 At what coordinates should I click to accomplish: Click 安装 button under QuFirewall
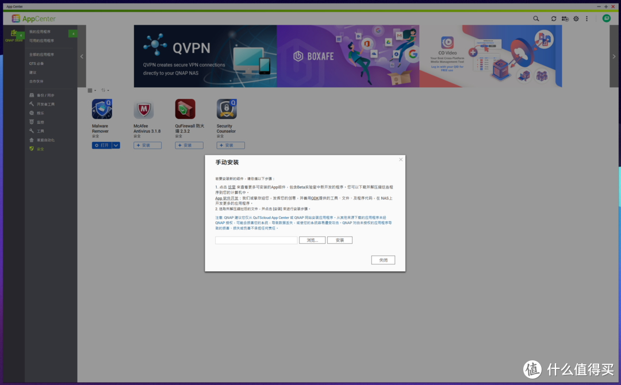(189, 145)
